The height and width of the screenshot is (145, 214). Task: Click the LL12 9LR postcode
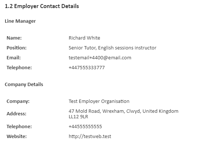click(x=78, y=117)
